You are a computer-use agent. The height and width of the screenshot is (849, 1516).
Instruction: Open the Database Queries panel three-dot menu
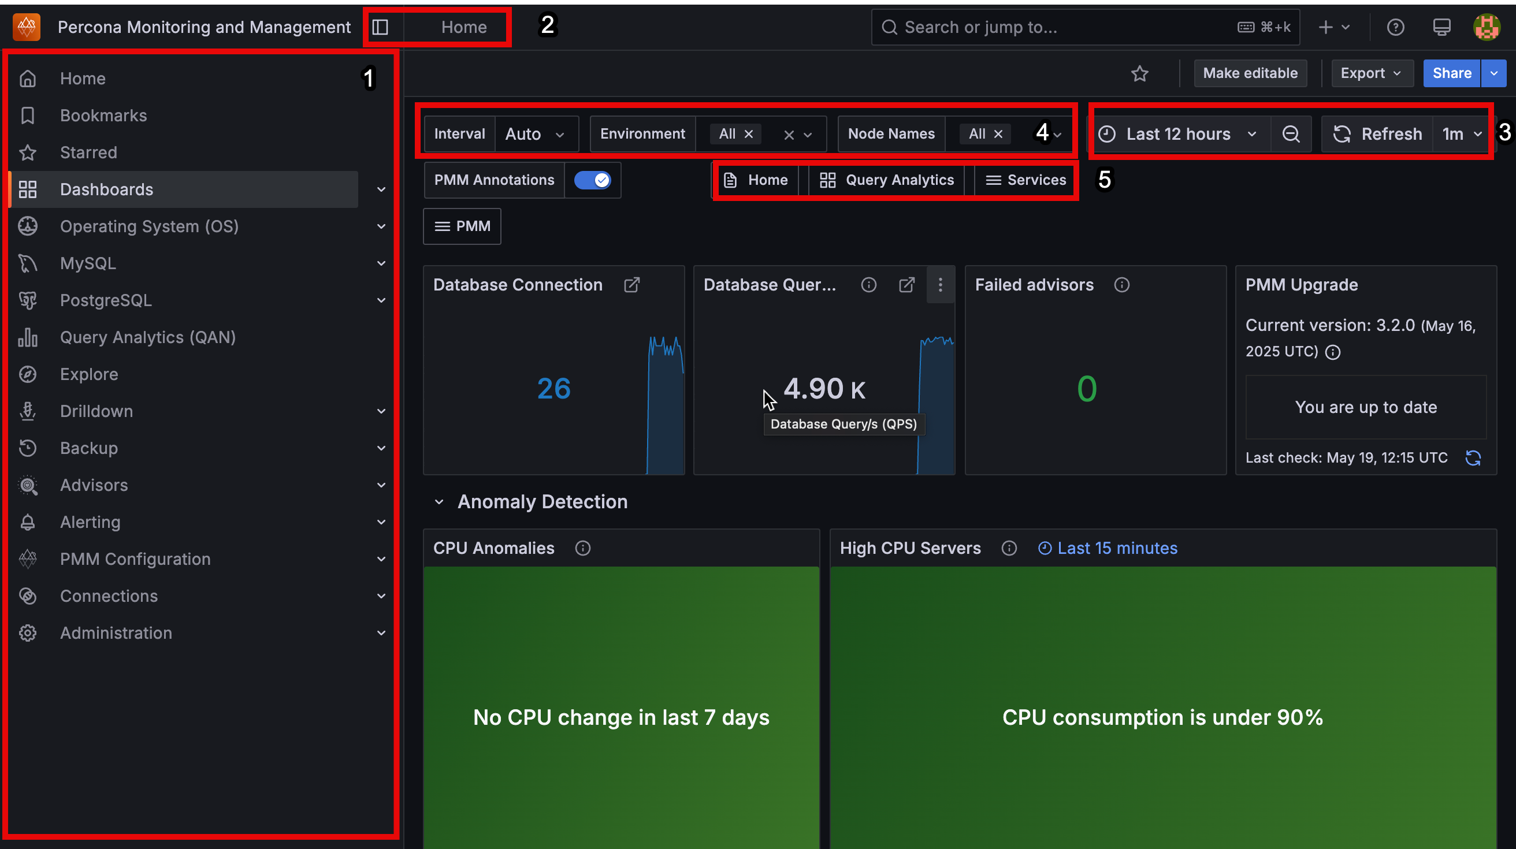[x=940, y=285]
